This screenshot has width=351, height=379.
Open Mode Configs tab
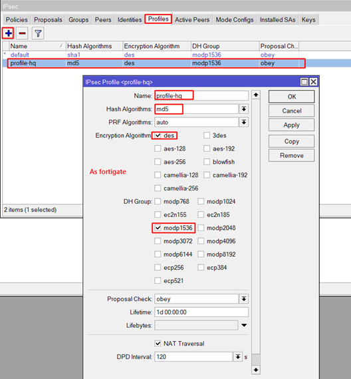(x=235, y=19)
